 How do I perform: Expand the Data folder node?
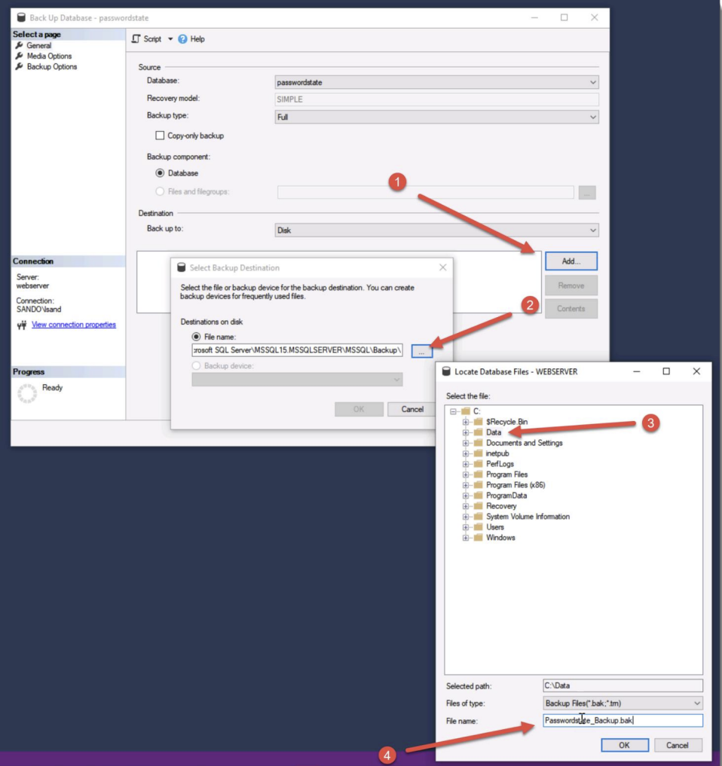click(465, 432)
